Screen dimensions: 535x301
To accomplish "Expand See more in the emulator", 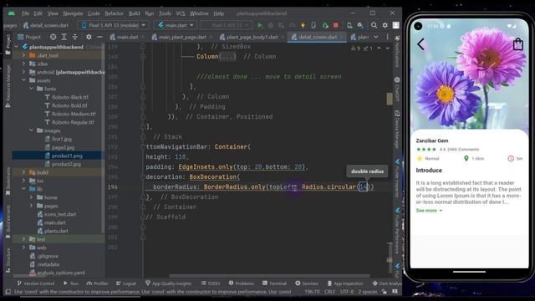I will pos(429,211).
